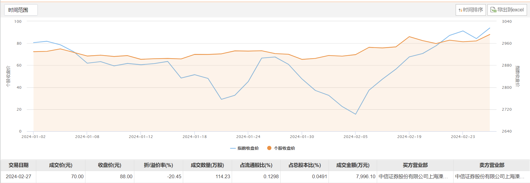Click the 2024-01-12 x-axis label
The height and width of the screenshot is (183, 530).
(x=141, y=137)
